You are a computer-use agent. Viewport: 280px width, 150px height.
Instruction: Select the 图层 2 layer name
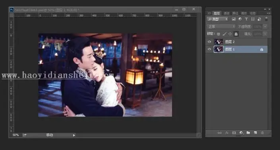(230, 42)
